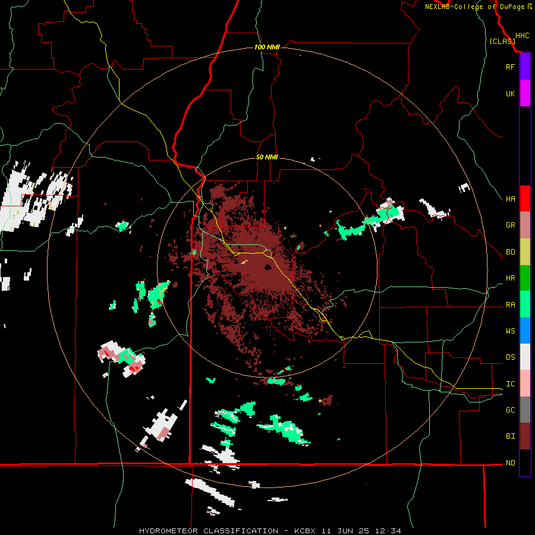This screenshot has width=535, height=535.
Task: Click the purple RF legend color swatch
Action: (525, 67)
